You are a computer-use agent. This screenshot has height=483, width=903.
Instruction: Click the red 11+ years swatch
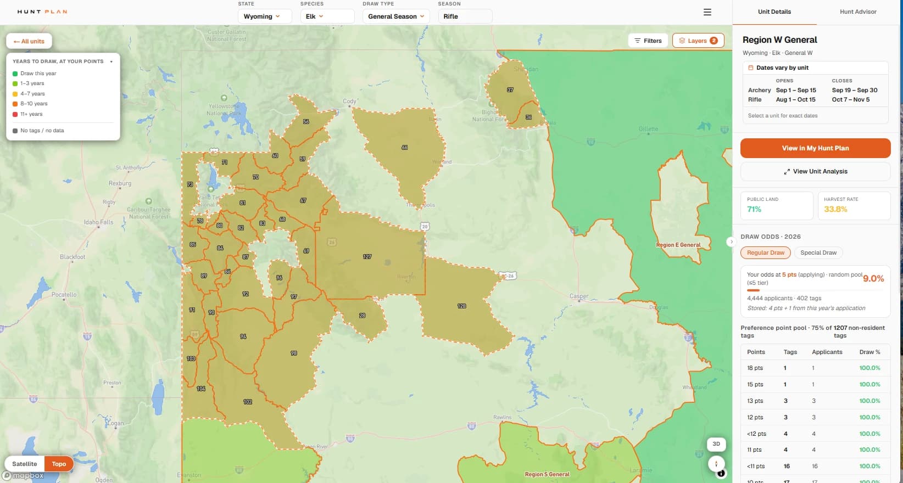point(15,114)
